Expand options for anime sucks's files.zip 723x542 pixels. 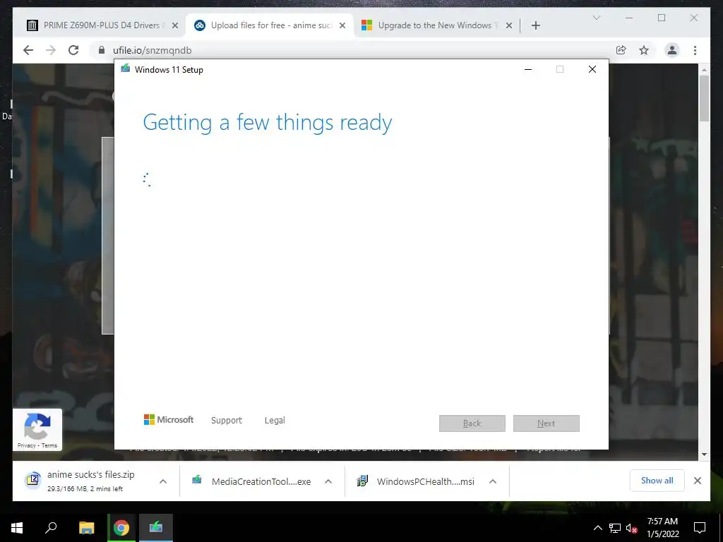163,481
